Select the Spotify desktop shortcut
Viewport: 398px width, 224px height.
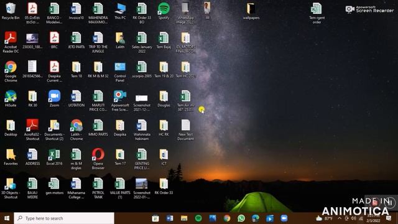(164, 11)
